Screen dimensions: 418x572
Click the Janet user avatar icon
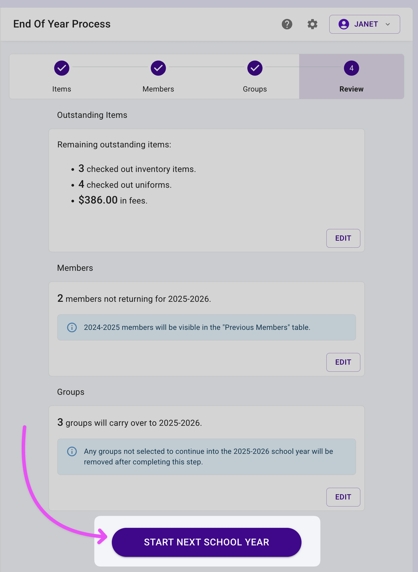tap(344, 24)
